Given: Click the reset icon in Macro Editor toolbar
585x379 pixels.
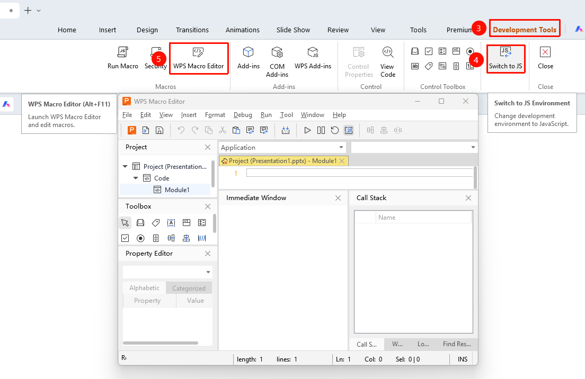Looking at the screenshot, I should [335, 130].
